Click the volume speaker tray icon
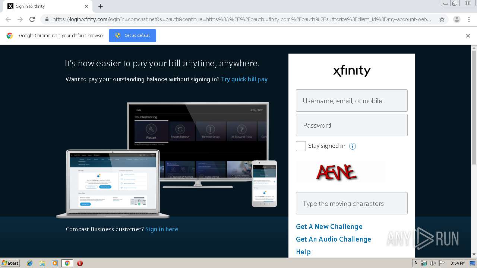477x268 pixels. [x=432, y=263]
